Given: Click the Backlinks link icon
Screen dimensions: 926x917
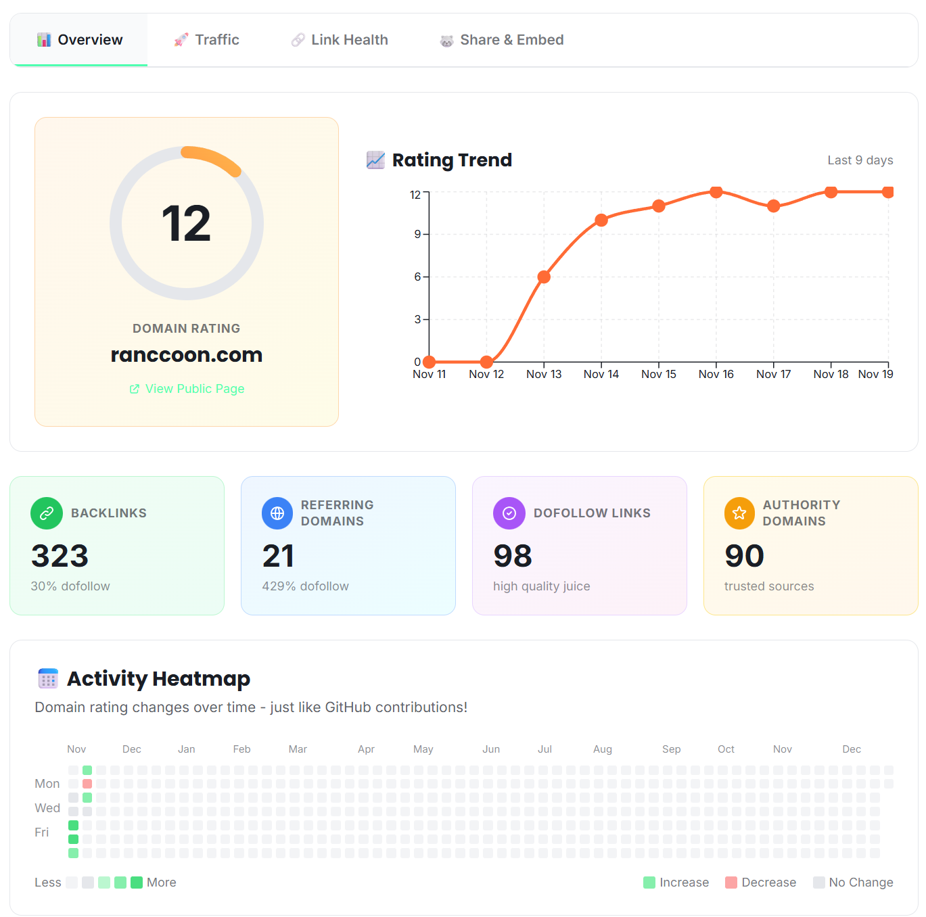Looking at the screenshot, I should tap(46, 513).
